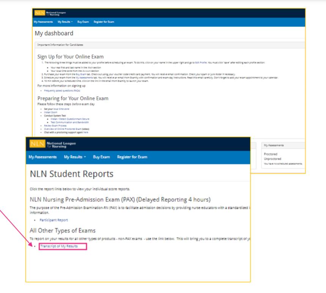Open Overview of Online Proctored Exam link
This screenshot has height=293, width=326.
click(63, 129)
